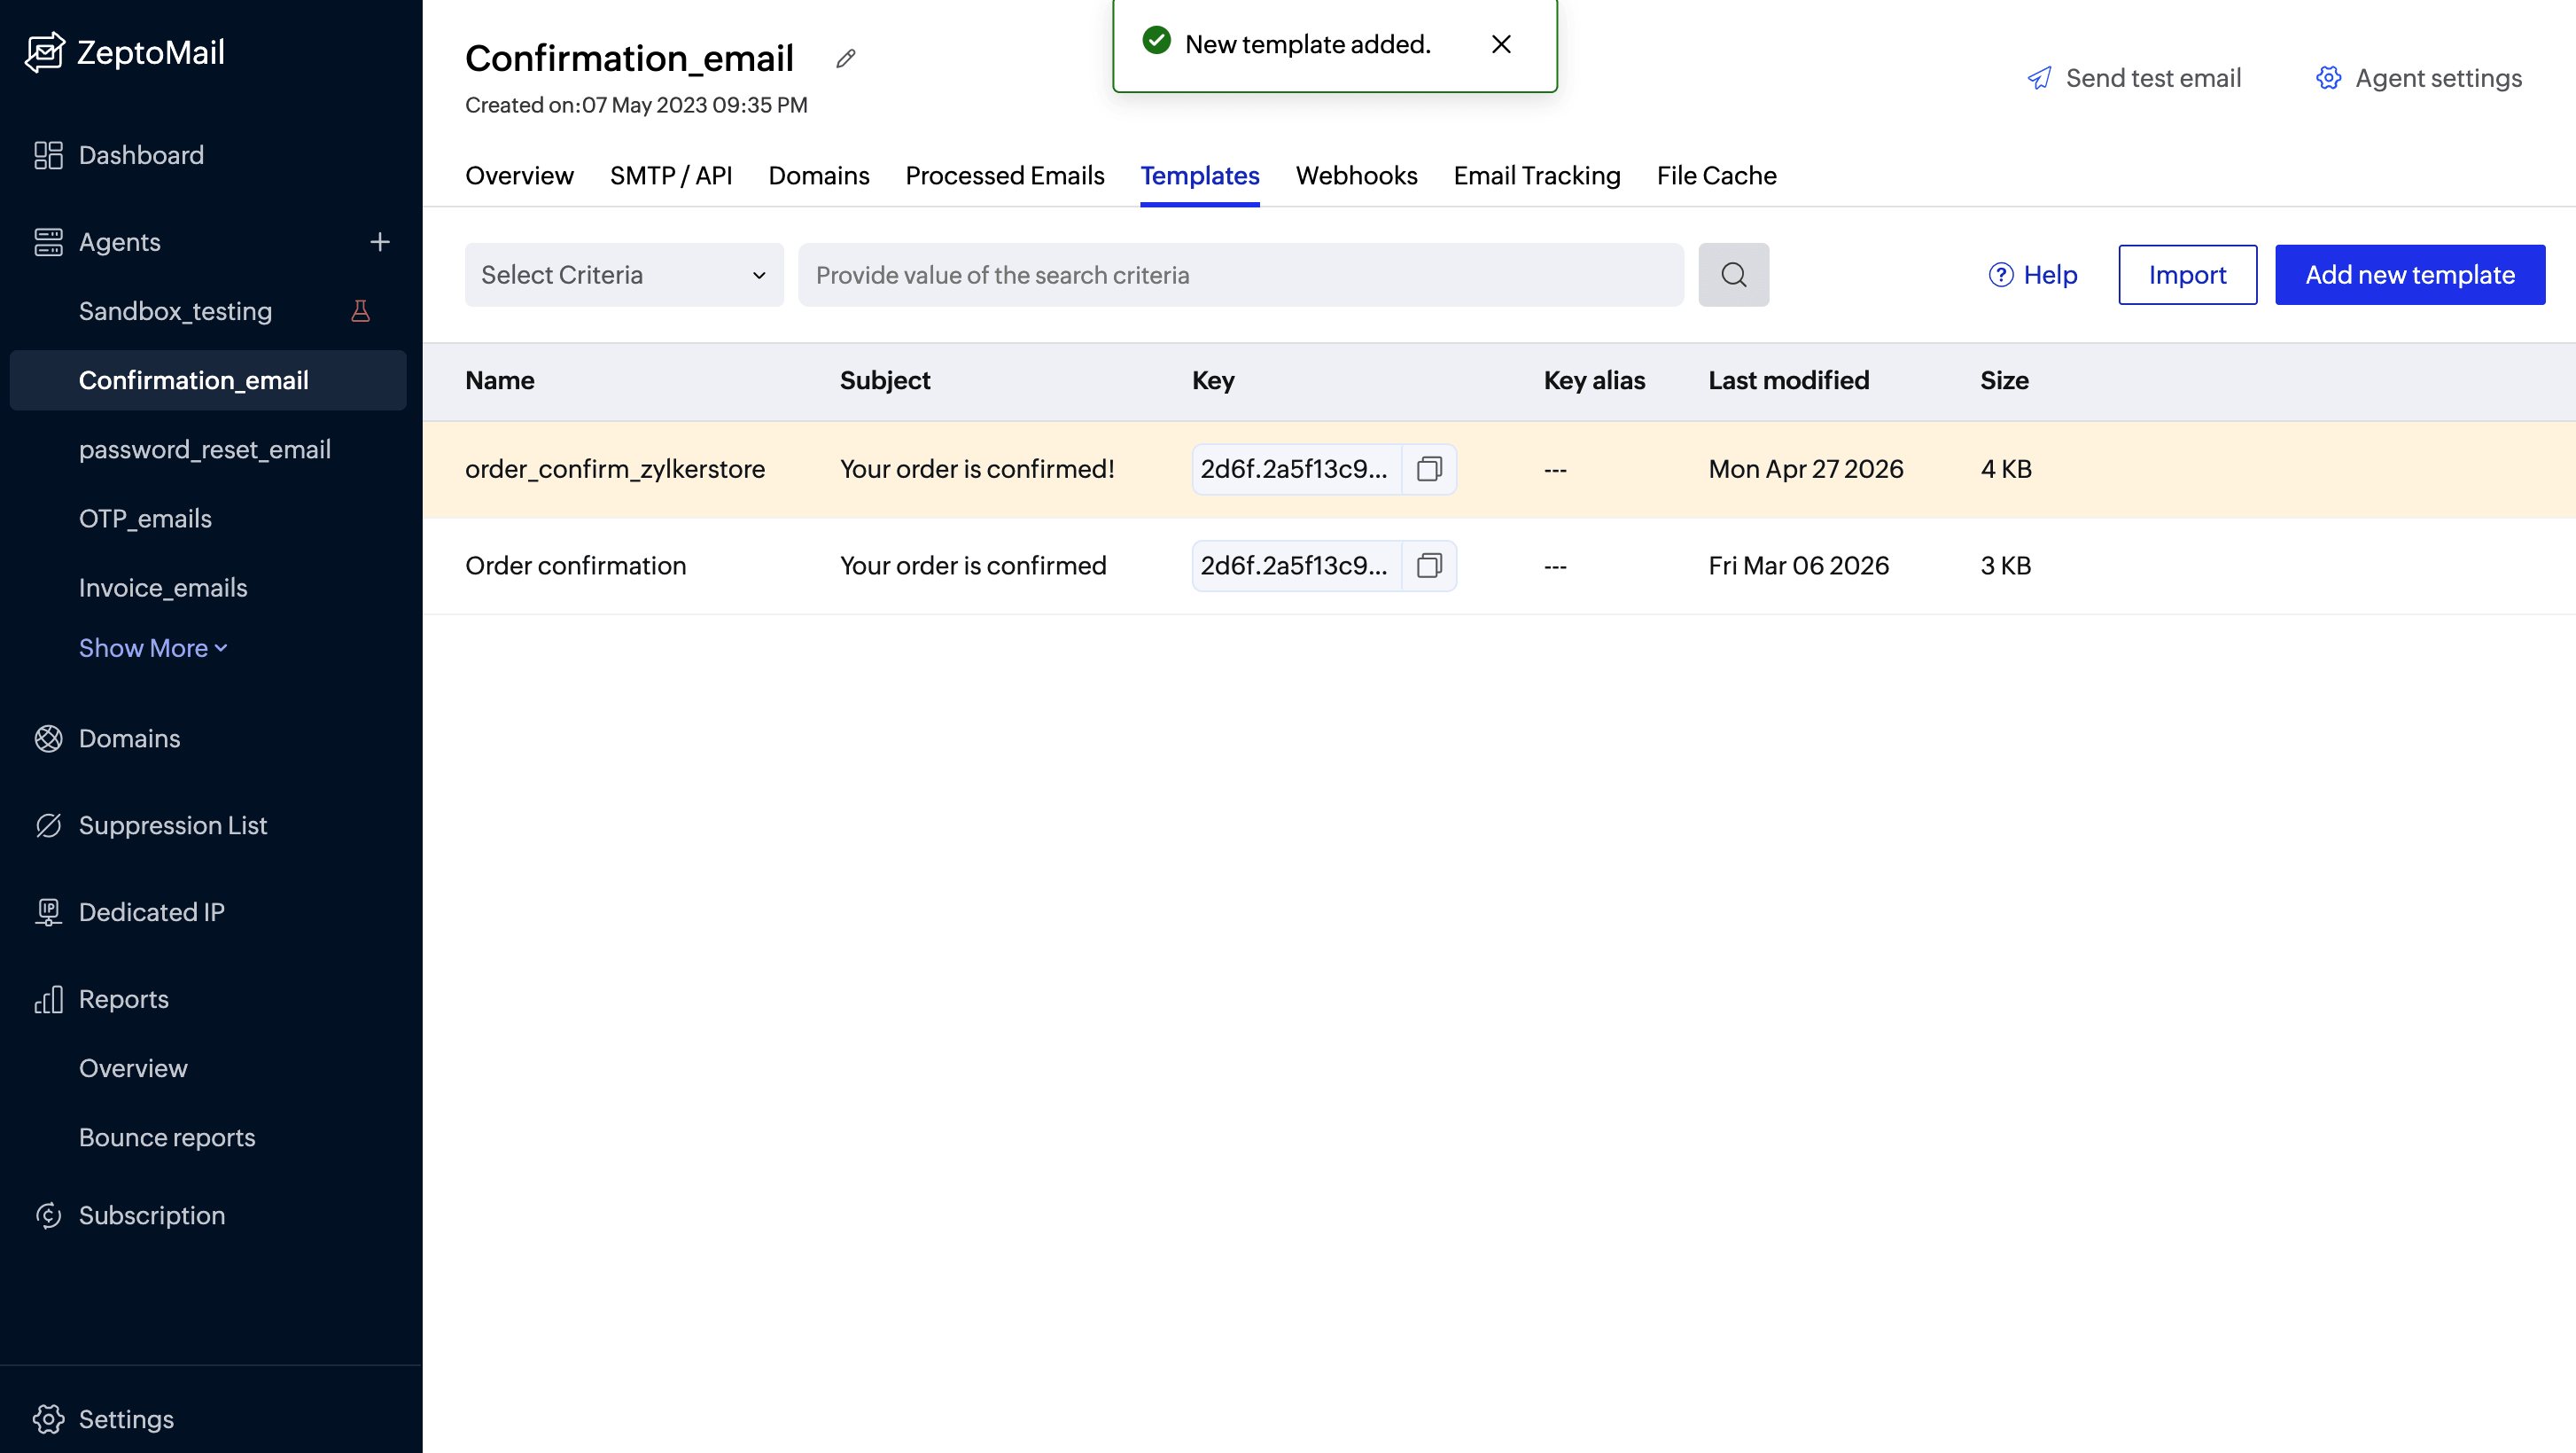Click the Suppression List icon in sidebar

[x=48, y=825]
